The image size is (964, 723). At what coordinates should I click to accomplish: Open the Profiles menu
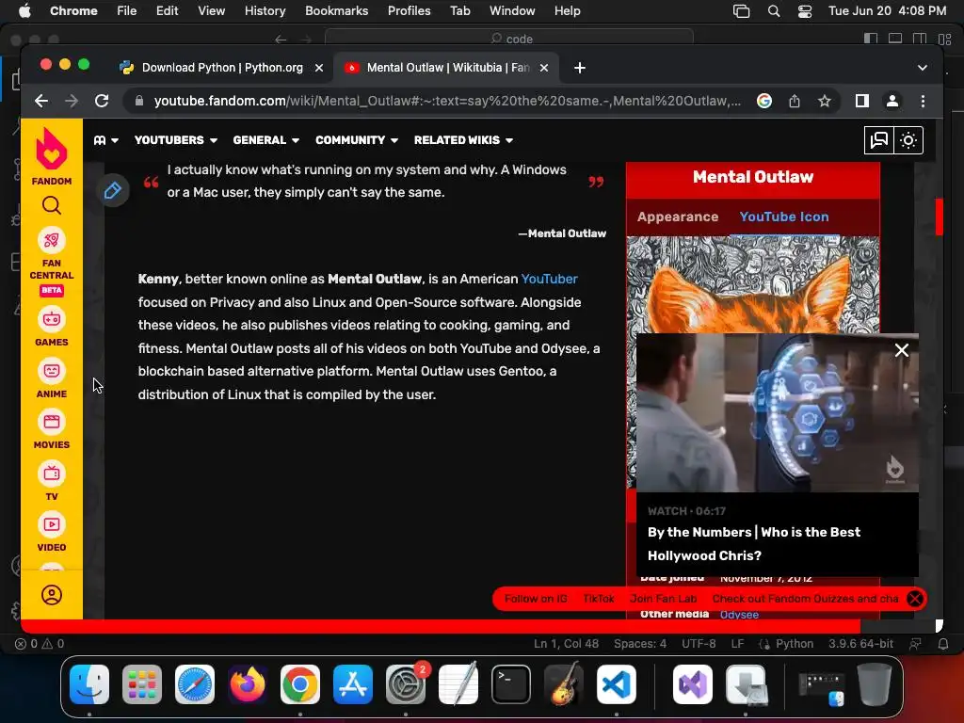pyautogui.click(x=409, y=11)
